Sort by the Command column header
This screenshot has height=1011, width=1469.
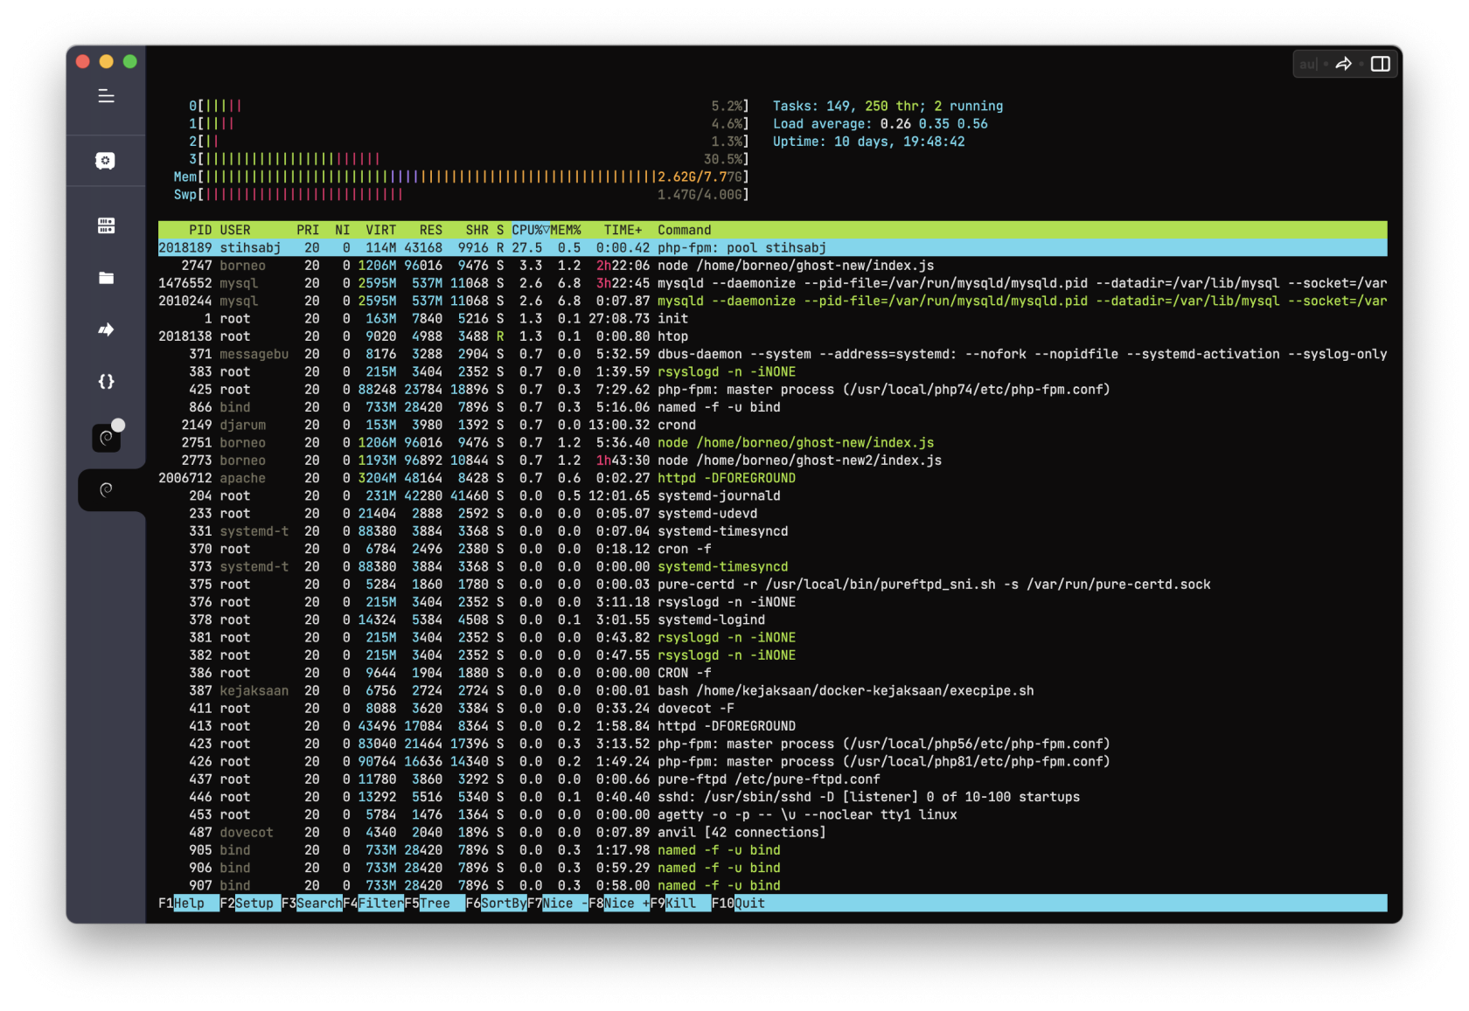click(x=685, y=231)
